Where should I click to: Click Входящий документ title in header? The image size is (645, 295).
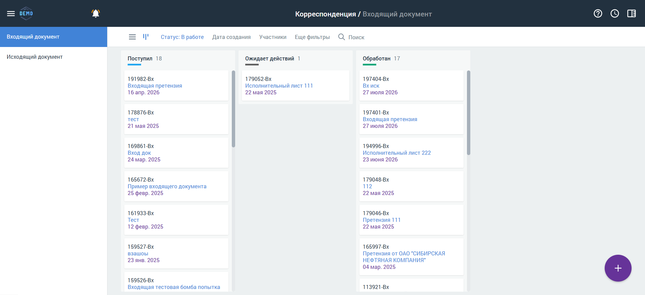coord(397,14)
